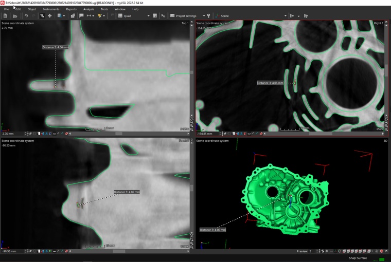Click the Distance 3 label in 3D view
Viewport: 391px width, 262px height.
tap(212, 230)
